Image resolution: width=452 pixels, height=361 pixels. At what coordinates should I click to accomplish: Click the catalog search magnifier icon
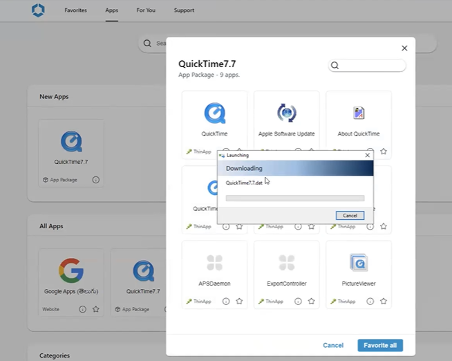[147, 44]
